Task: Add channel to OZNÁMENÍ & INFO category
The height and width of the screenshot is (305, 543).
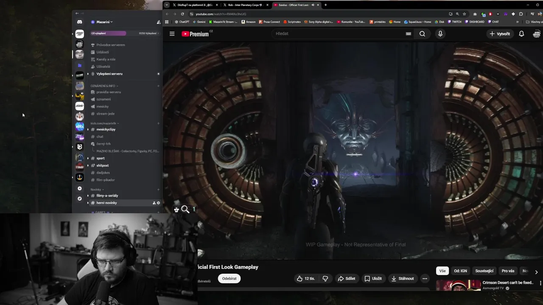Action: [x=158, y=86]
